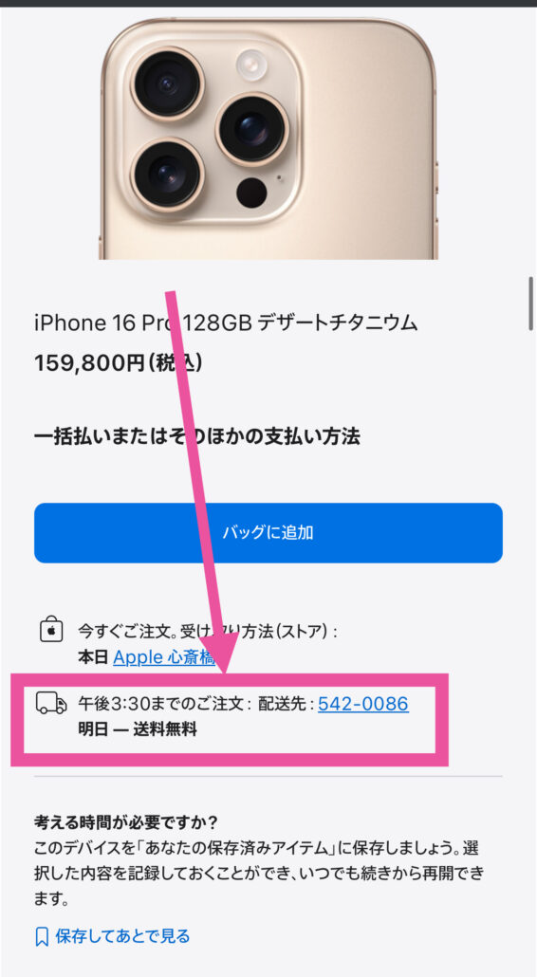Click the top-left camera lens in photo
The height and width of the screenshot is (977, 537).
click(167, 84)
